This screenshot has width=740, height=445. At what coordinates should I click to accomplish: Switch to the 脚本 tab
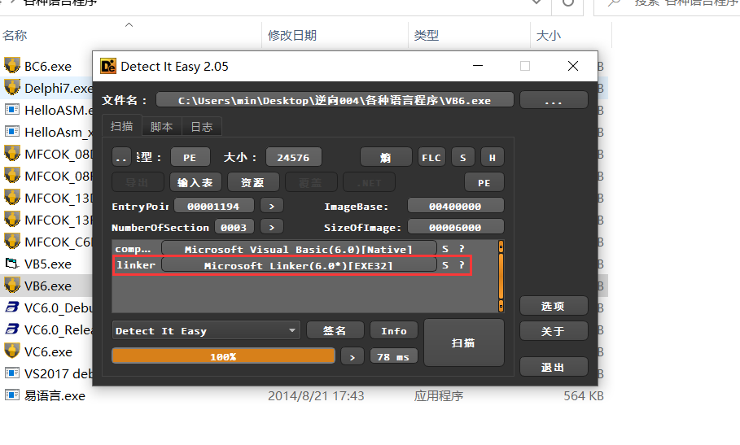pos(161,127)
